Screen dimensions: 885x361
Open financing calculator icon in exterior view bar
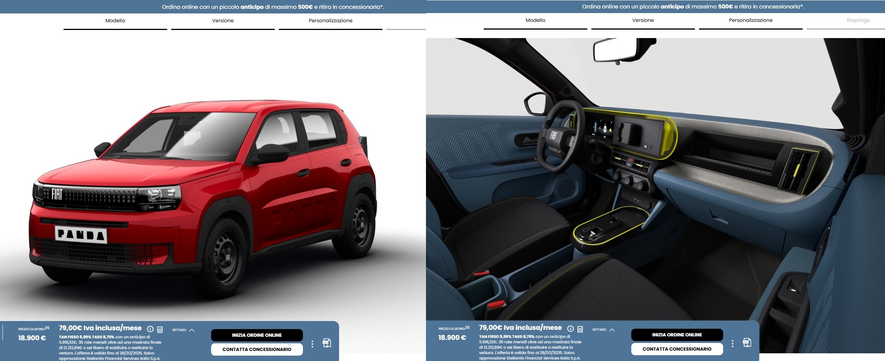pos(160,329)
